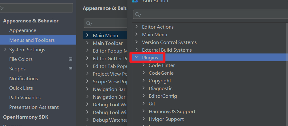
Task: Click the actions filter search magnifier icon
Action: point(89,23)
